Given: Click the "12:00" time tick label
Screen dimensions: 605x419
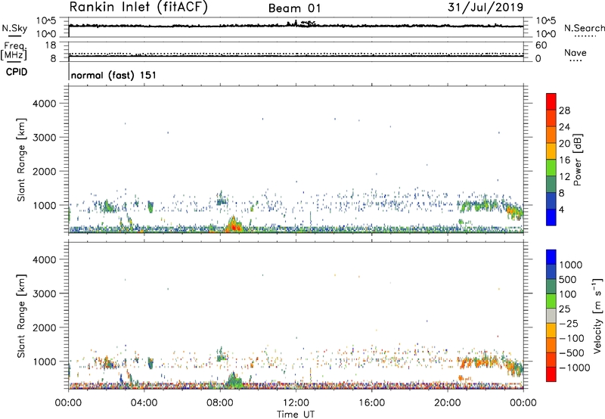Looking at the screenshot, I should pos(296,403).
